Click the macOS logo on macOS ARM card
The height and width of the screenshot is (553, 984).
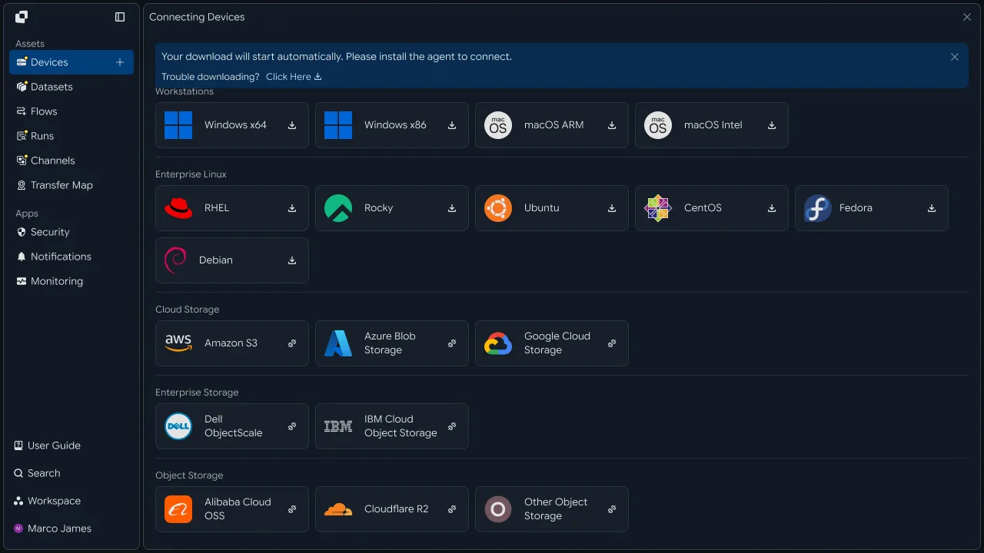pos(498,125)
